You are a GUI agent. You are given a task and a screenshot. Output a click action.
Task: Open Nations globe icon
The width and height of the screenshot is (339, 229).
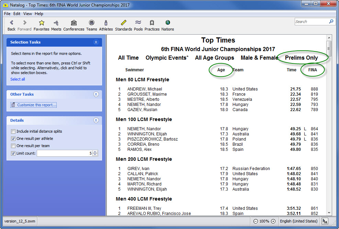click(x=168, y=23)
